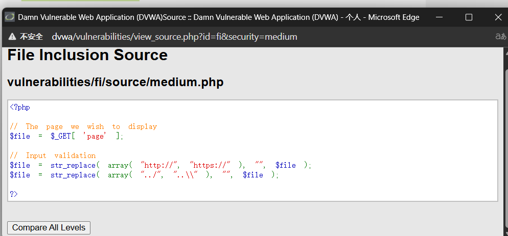The height and width of the screenshot is (236, 508).
Task: Click the DVWA favicon in title bar
Action: tap(10, 17)
